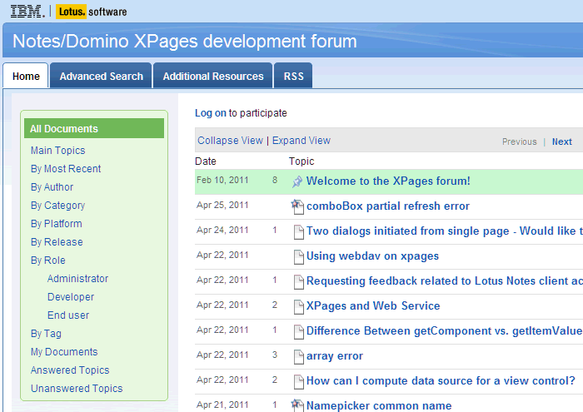The width and height of the screenshot is (583, 412).
Task: Click document icon beside Difference Between getComponent
Action: pos(298,331)
